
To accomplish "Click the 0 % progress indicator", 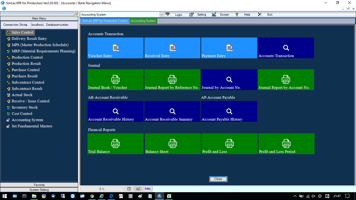I will coord(102,189).
